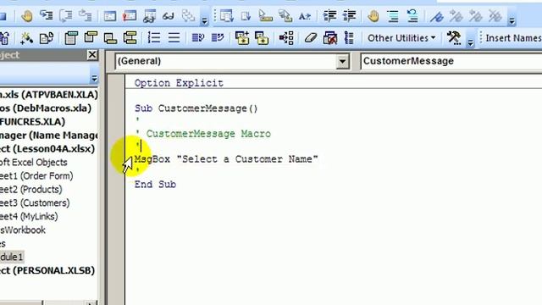Image resolution: width=542 pixels, height=305 pixels.
Task: Expand the Edit toolbar overflow options
Action: (512, 20)
